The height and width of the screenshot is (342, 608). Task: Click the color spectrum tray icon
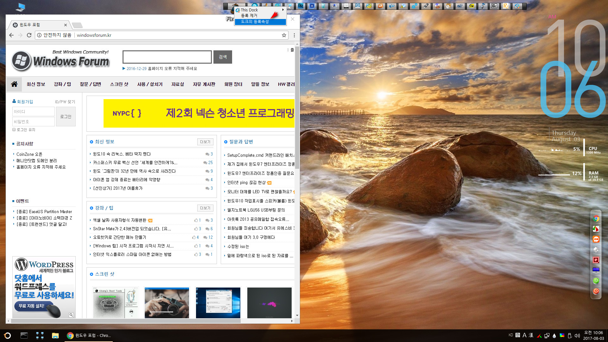pyautogui.click(x=562, y=336)
